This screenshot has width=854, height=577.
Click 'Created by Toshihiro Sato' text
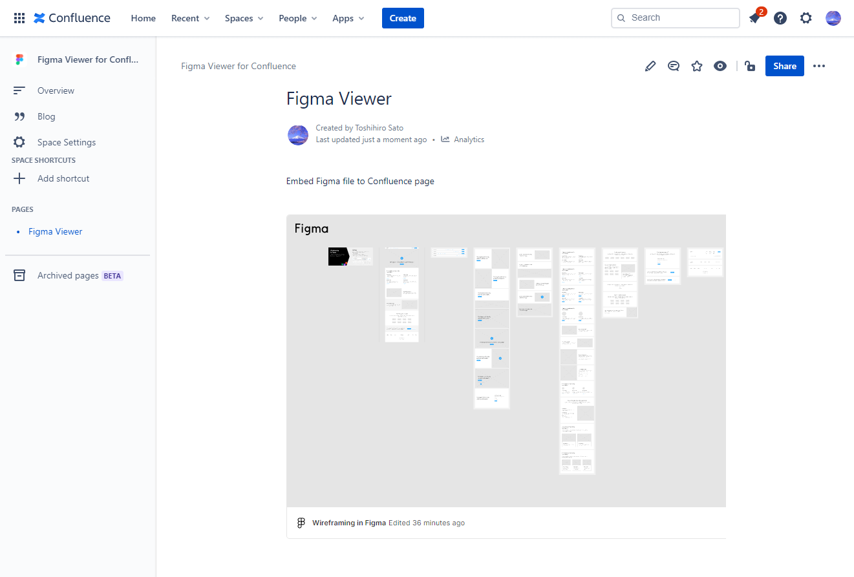tap(359, 128)
